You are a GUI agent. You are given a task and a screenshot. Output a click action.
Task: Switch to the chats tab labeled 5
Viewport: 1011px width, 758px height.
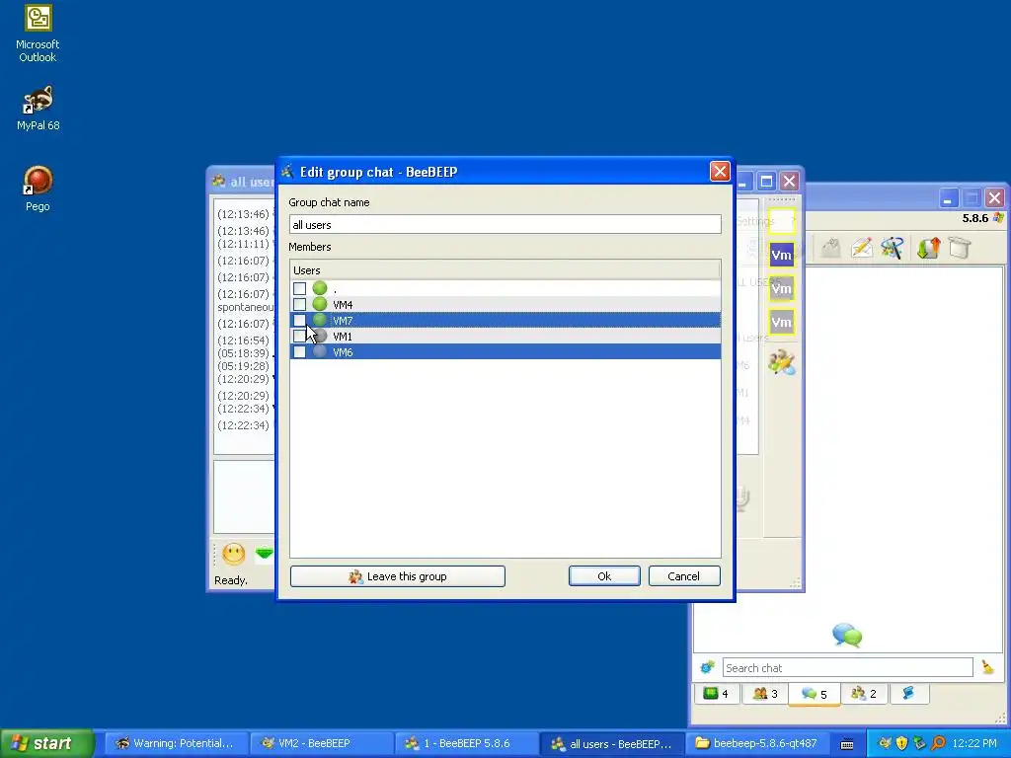tap(814, 694)
